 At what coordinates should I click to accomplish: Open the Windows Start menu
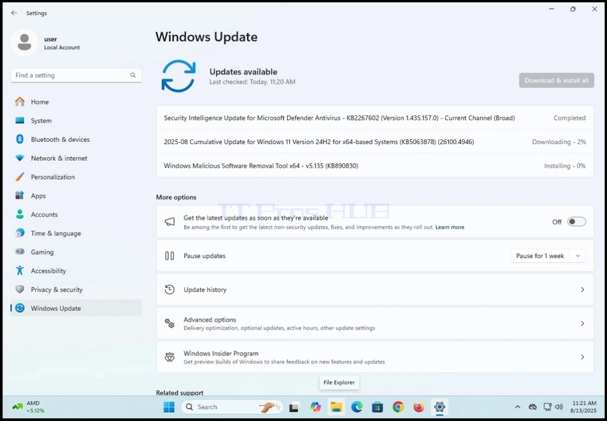click(169, 407)
